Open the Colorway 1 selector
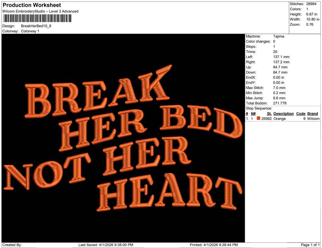 pyautogui.click(x=30, y=31)
